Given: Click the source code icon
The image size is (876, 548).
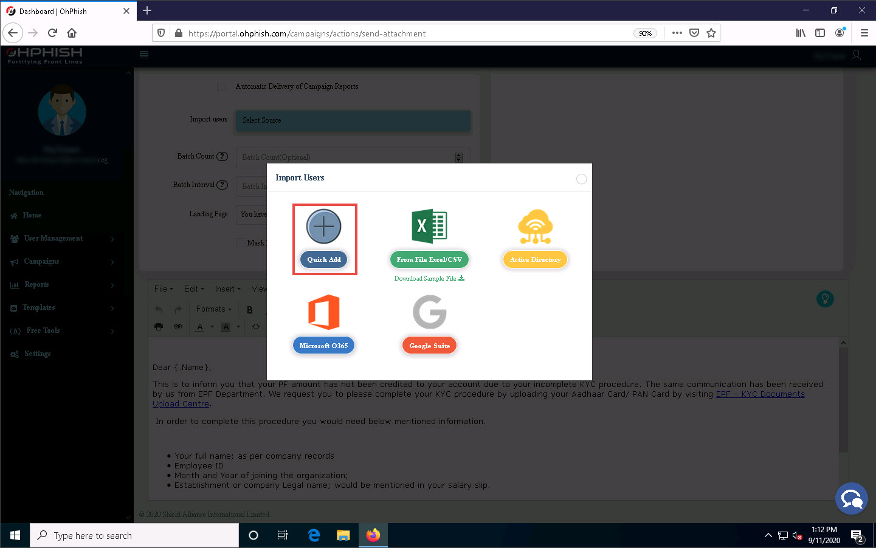Looking at the screenshot, I should (x=256, y=327).
